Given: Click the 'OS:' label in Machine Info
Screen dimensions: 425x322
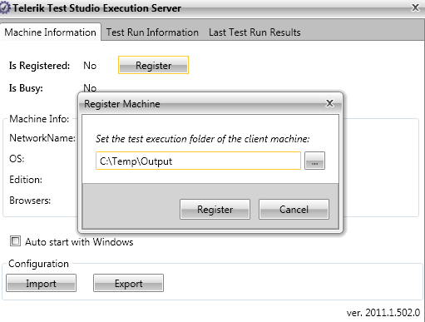Looking at the screenshot, I should pos(17,159).
